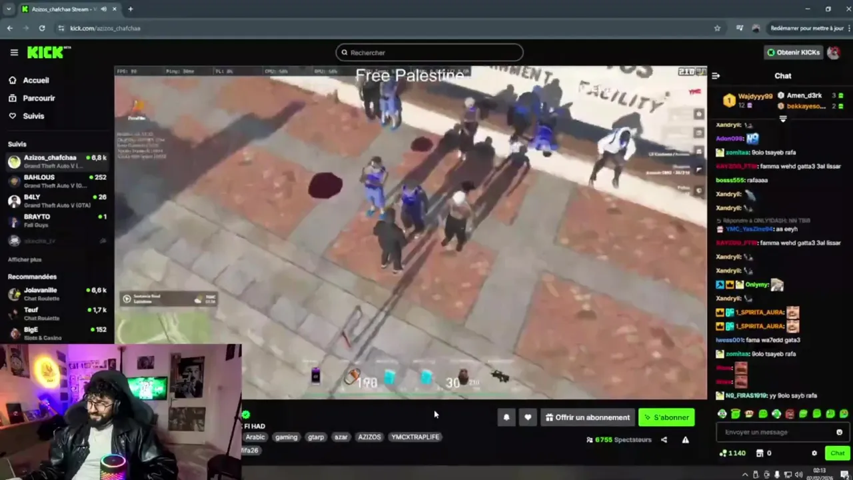Toggle stream notifications bell
This screenshot has width=853, height=480.
tap(506, 417)
